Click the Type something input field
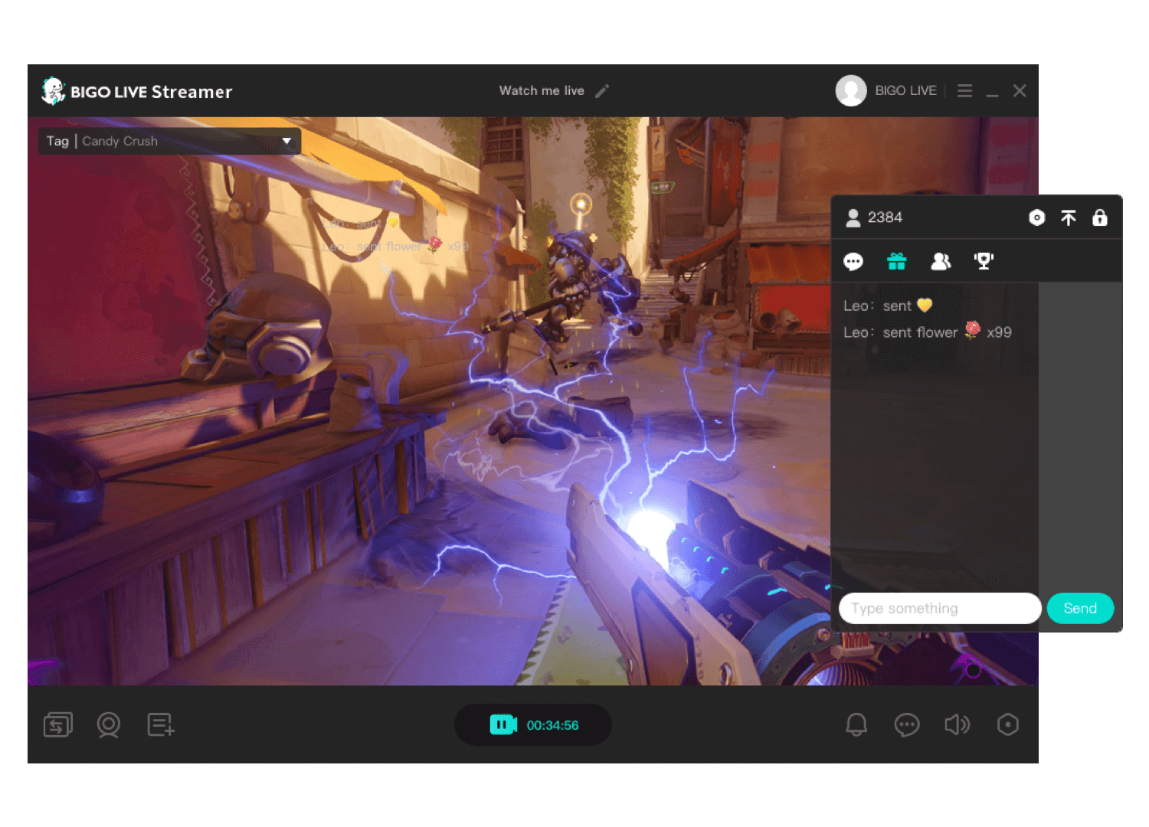Image resolution: width=1149 pixels, height=827 pixels. coord(938,608)
